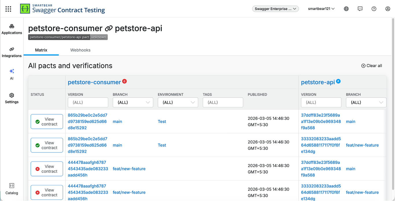Click the All pacts and verifications heading
Viewport: 395px width, 201px height.
coord(70,66)
